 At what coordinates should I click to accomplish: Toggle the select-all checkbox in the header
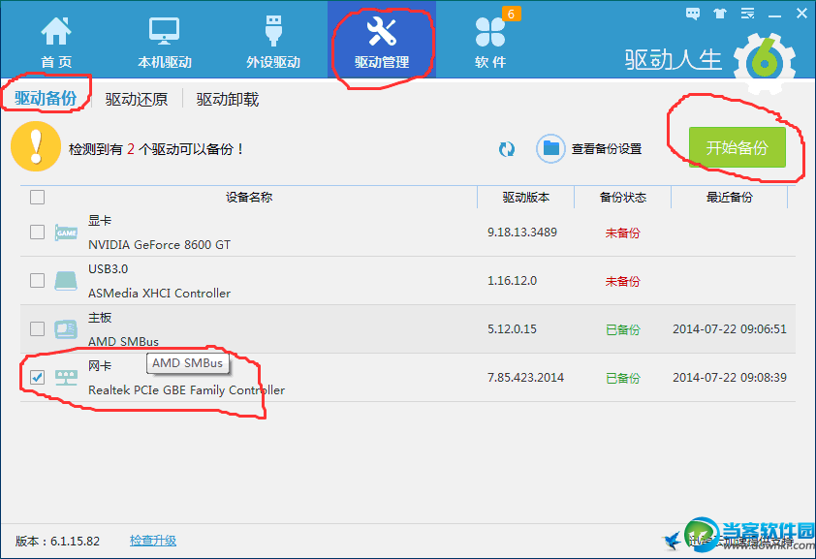[37, 197]
